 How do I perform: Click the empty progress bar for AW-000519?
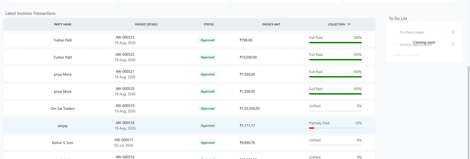click(335, 111)
